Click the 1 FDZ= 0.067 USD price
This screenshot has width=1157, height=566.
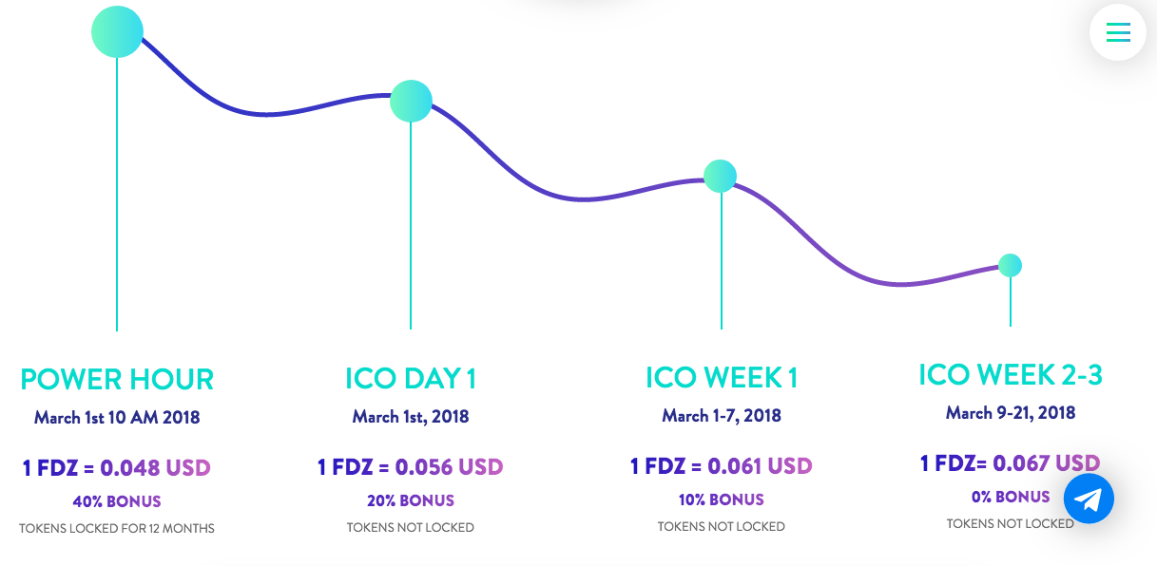pos(1010,463)
